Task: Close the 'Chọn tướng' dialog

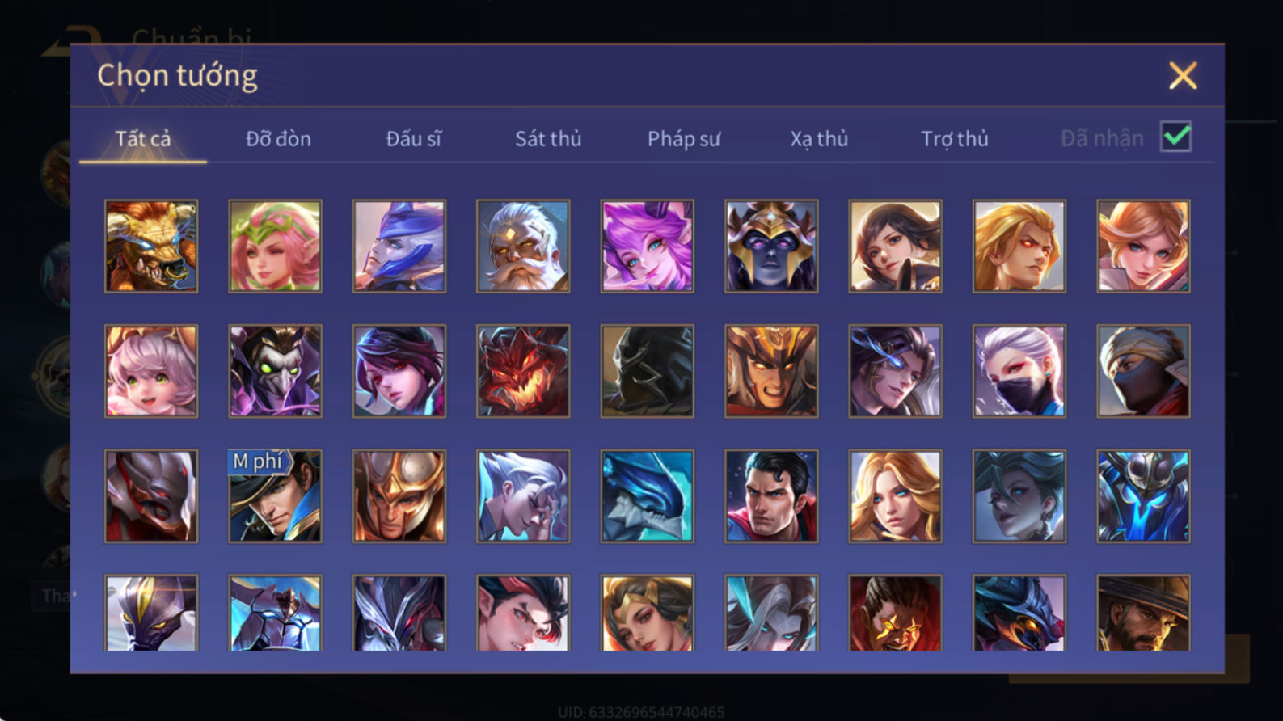Action: [x=1183, y=76]
